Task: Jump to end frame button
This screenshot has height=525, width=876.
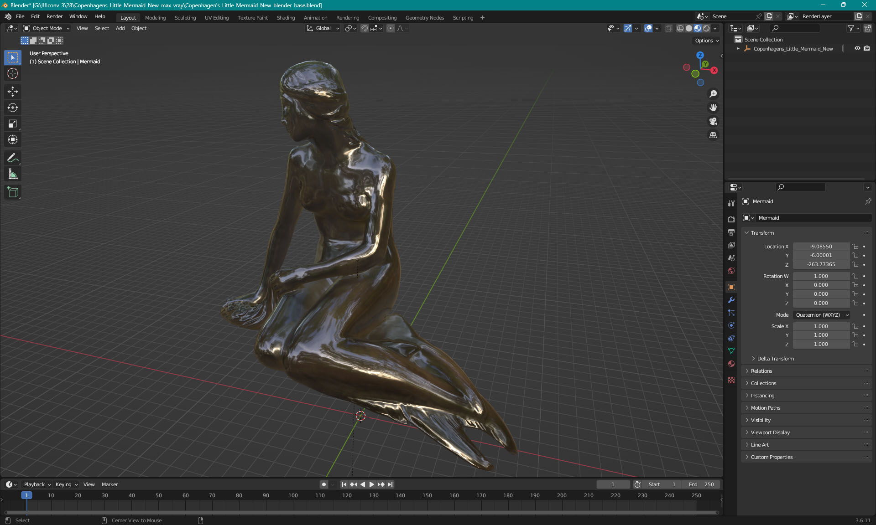Action: pos(390,484)
